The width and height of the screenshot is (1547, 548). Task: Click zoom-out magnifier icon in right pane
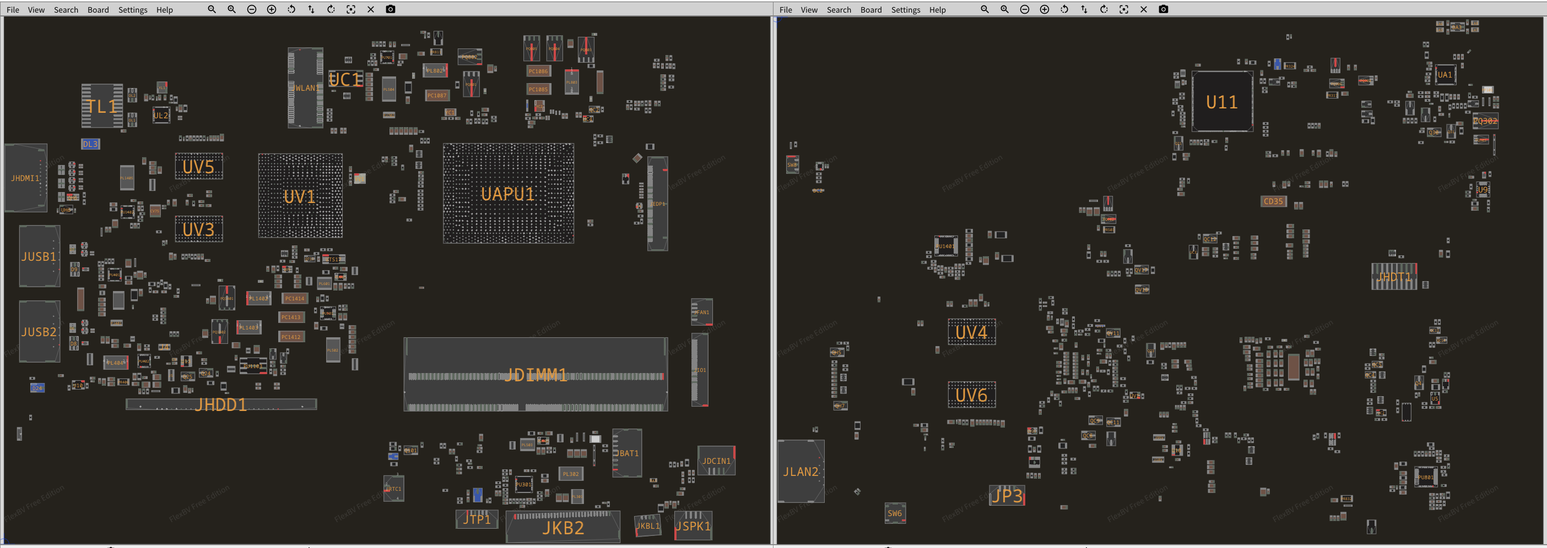[x=985, y=9]
